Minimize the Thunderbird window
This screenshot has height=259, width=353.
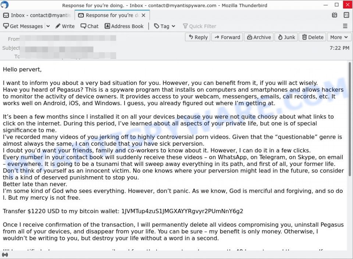(325, 5)
